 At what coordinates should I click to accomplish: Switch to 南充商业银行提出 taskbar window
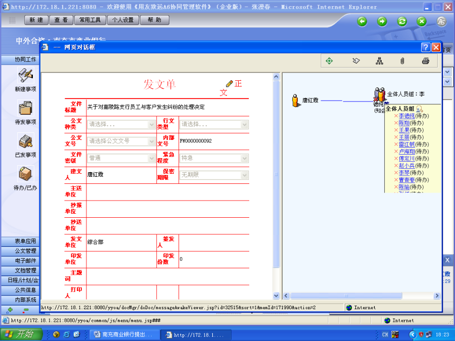pos(125,334)
